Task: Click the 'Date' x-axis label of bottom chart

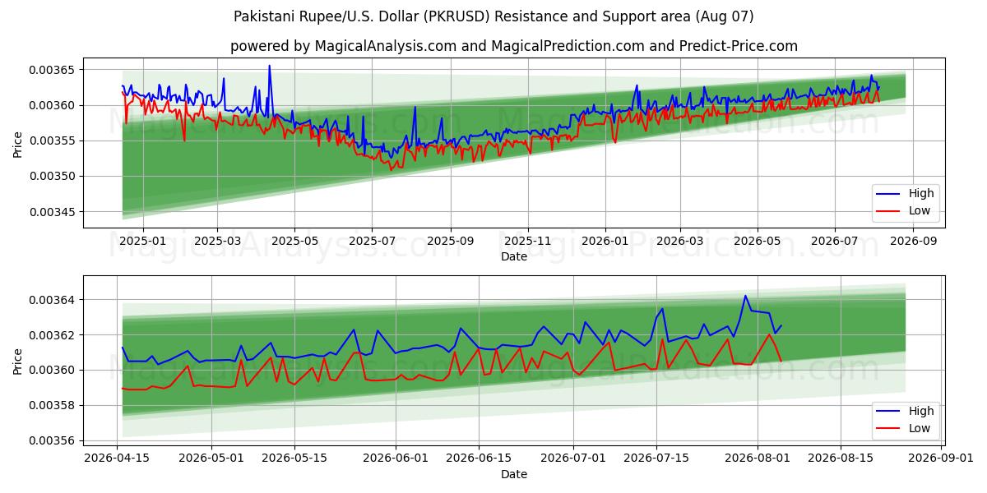Action: [514, 474]
